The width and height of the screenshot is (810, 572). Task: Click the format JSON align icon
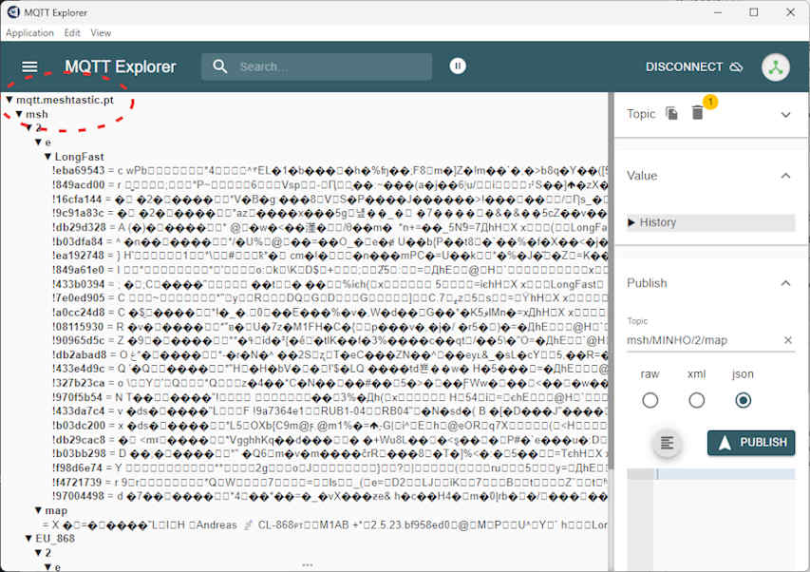click(667, 443)
